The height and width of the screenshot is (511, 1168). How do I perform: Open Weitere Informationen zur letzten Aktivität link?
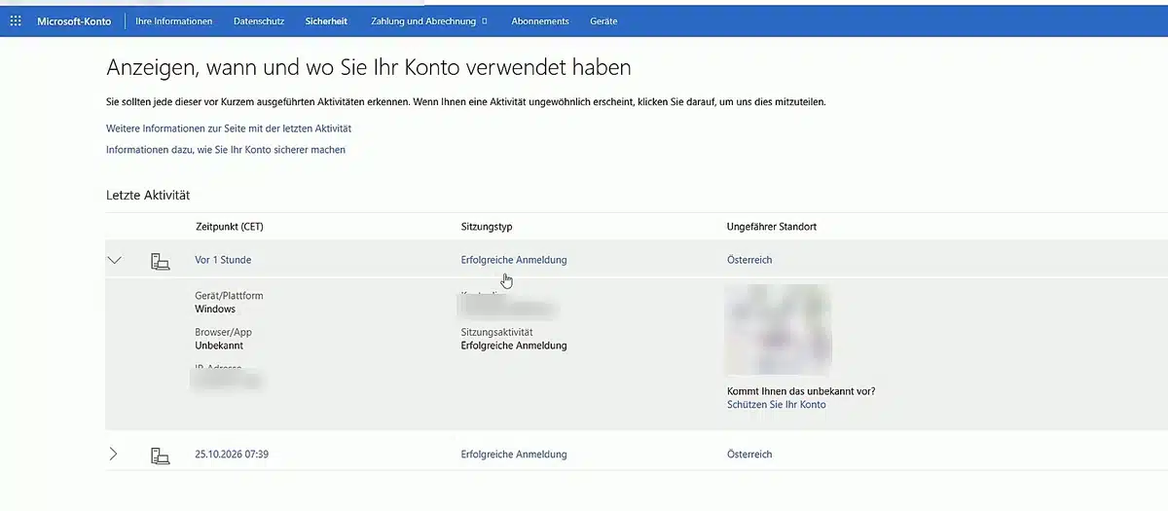point(229,128)
